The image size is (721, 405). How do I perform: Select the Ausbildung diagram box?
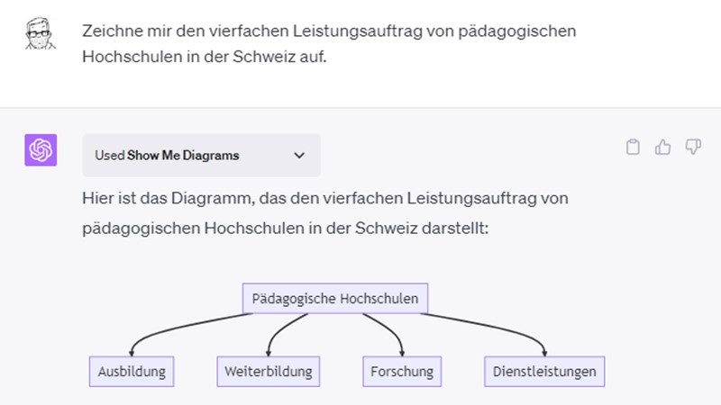132,372
